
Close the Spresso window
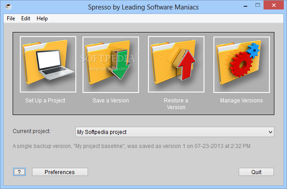pos(273,5)
